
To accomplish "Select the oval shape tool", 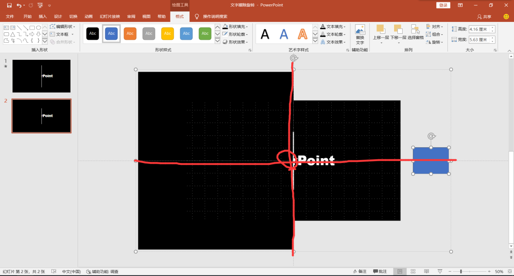I will tap(39, 28).
